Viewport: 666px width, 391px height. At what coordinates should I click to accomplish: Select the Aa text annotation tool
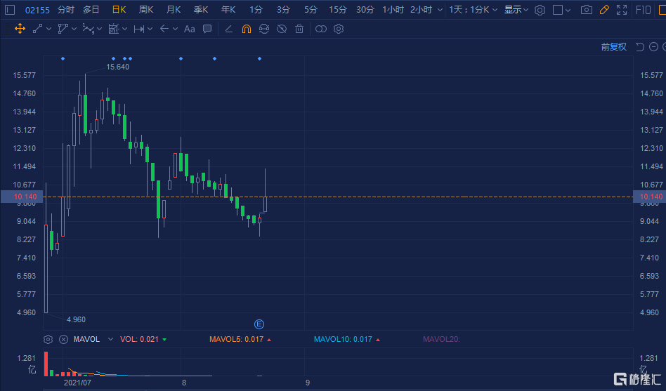(190, 29)
